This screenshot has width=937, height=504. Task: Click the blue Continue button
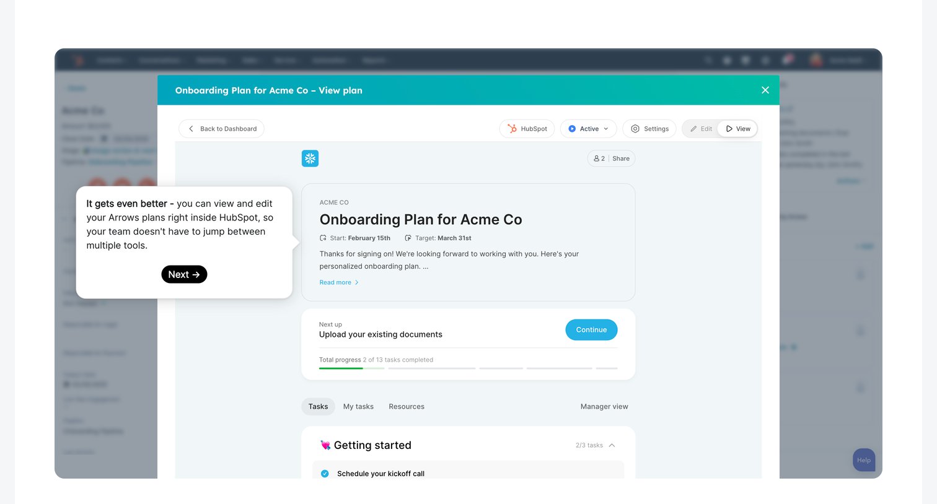click(x=591, y=330)
